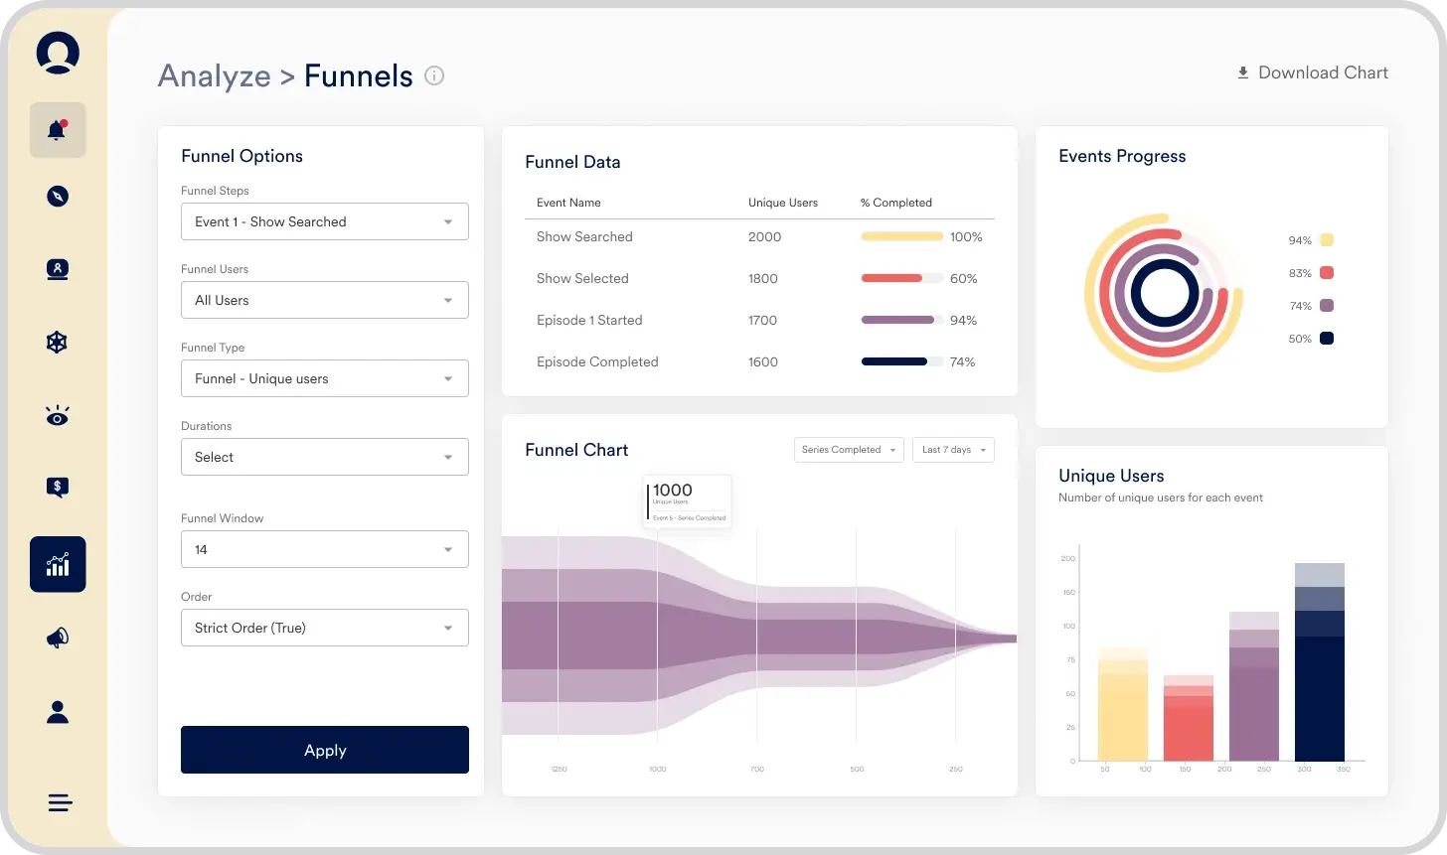Click the yellow 94% legend swatch
The width and height of the screenshot is (1447, 855).
(x=1326, y=240)
